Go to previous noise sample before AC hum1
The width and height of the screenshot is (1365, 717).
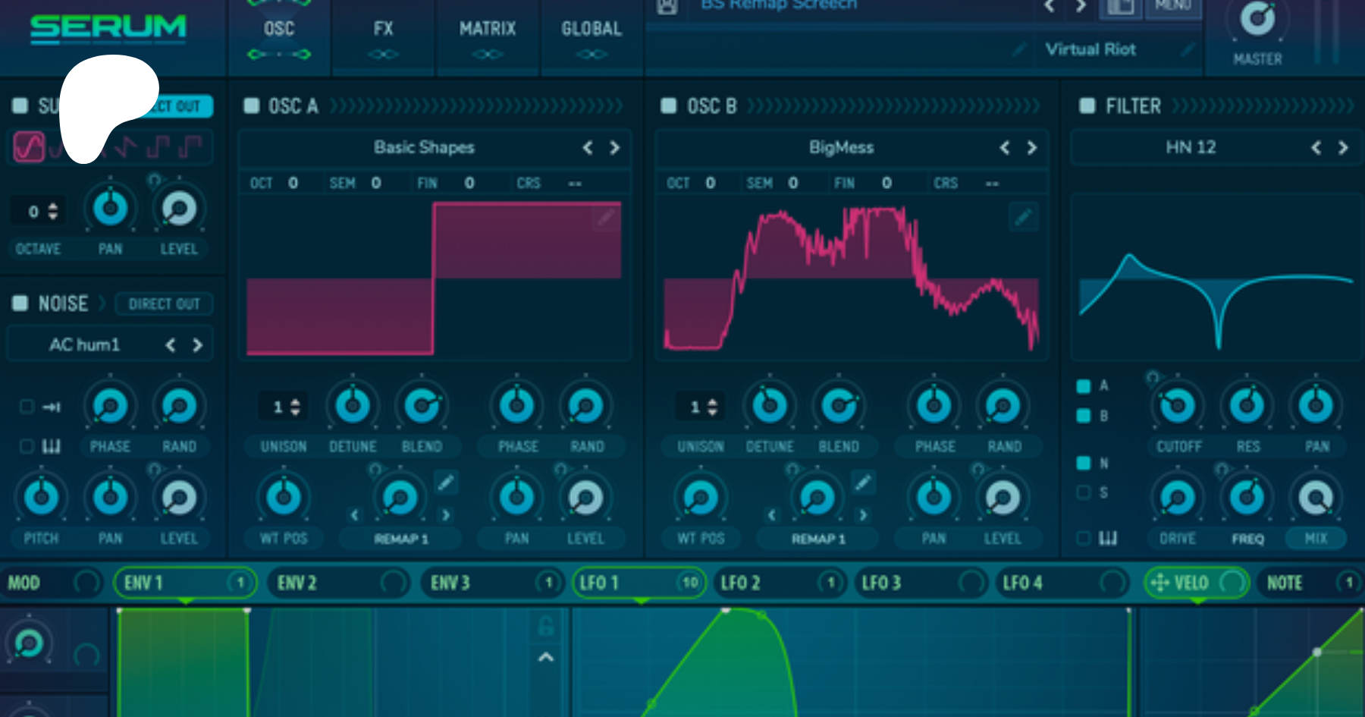(x=171, y=345)
